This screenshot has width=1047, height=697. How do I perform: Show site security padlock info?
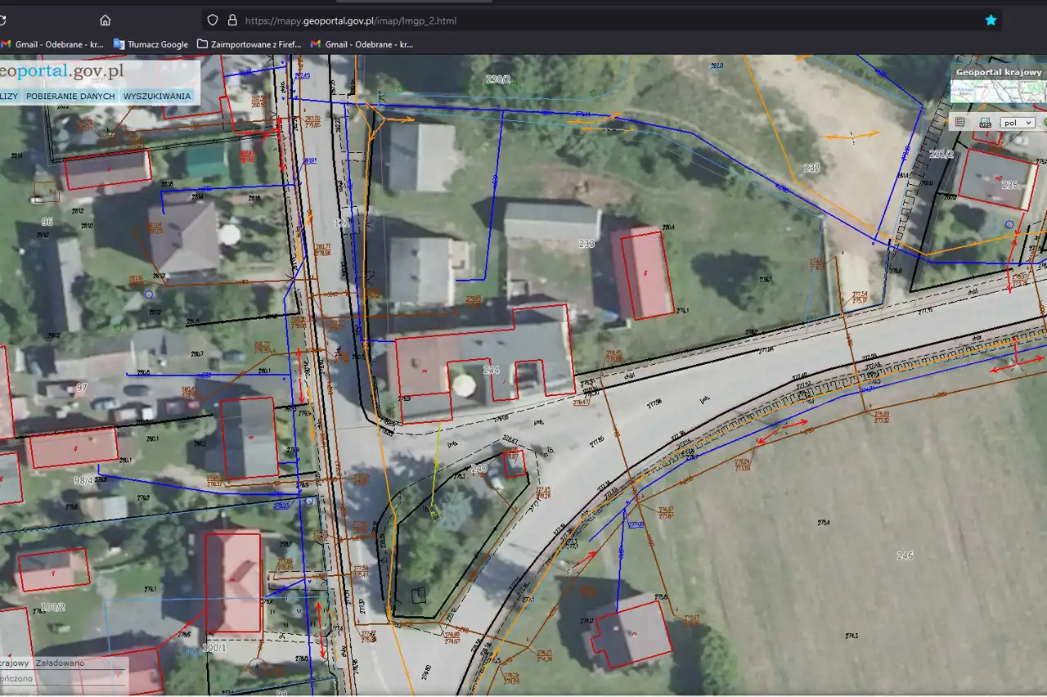click(231, 20)
